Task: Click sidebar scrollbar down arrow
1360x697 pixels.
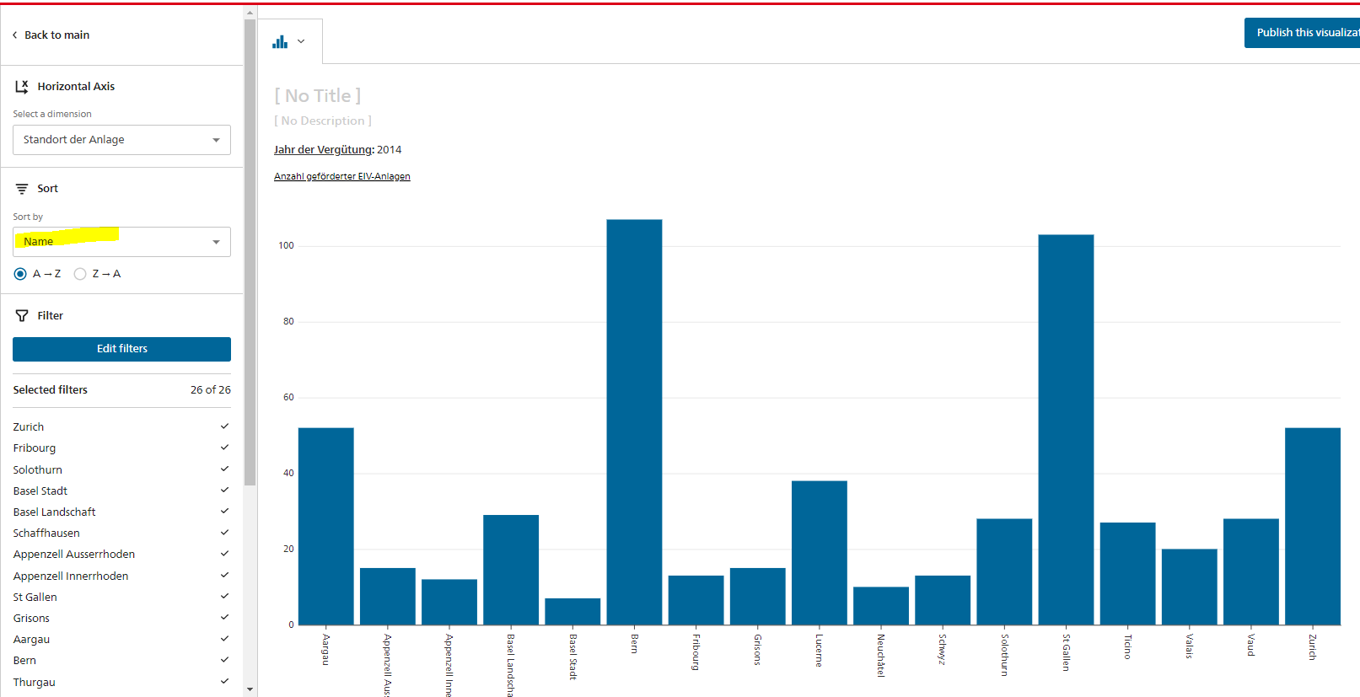Action: click(x=250, y=689)
